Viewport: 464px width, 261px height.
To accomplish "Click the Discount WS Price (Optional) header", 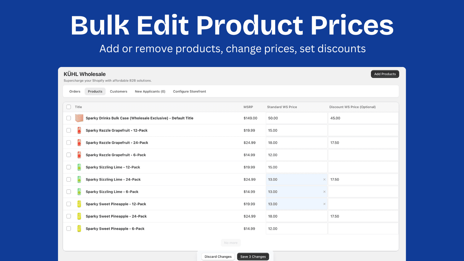I will coord(352,107).
